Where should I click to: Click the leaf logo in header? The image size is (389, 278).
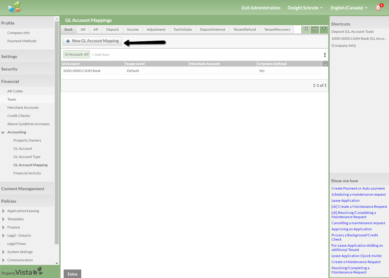pyautogui.click(x=15, y=7)
